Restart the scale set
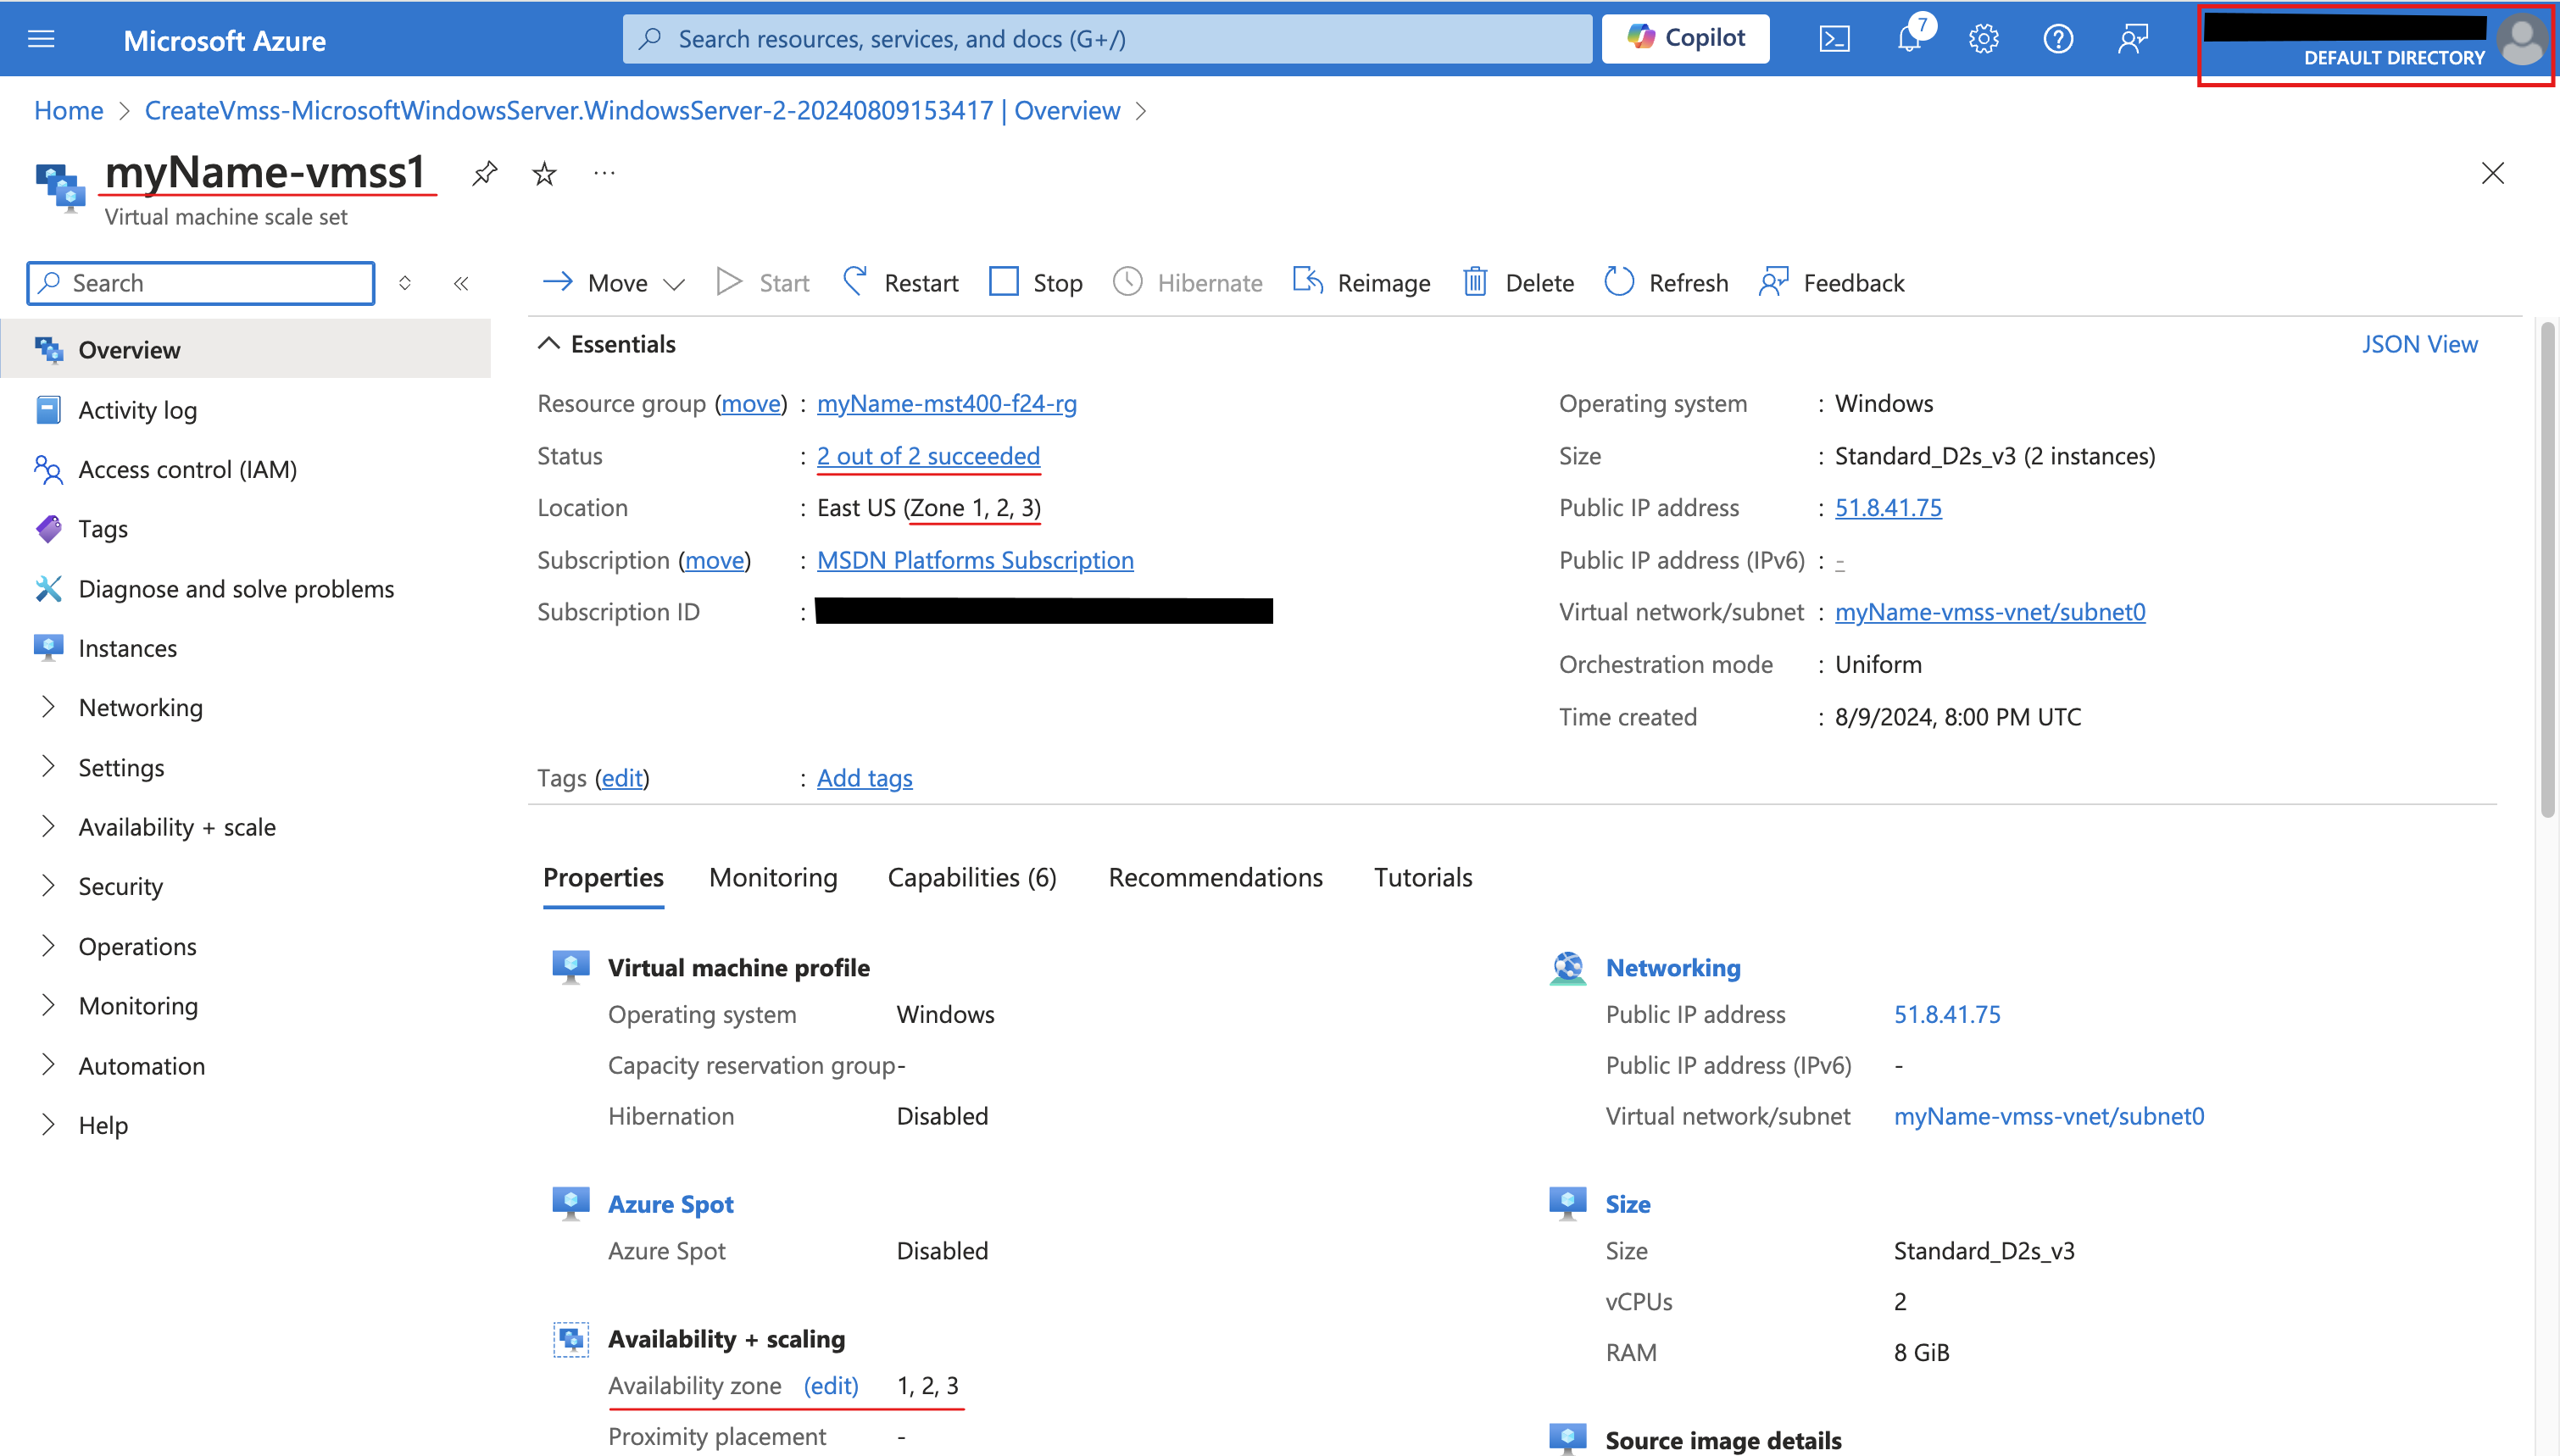 [x=900, y=283]
